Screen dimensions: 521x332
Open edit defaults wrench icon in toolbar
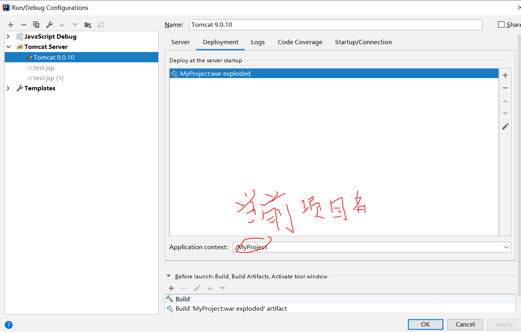tap(49, 25)
